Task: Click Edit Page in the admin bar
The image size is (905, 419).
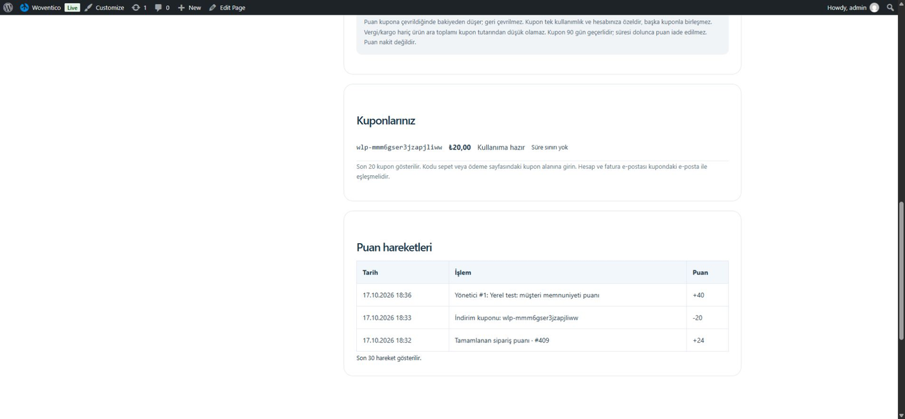Action: coord(227,8)
